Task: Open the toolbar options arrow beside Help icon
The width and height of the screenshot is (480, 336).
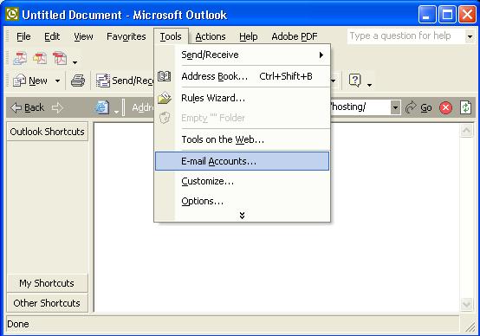Action: (369, 85)
